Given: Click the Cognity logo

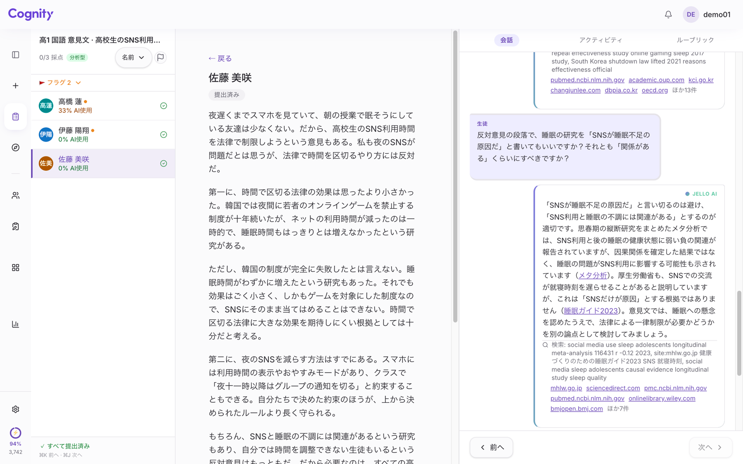Looking at the screenshot, I should pyautogui.click(x=31, y=14).
